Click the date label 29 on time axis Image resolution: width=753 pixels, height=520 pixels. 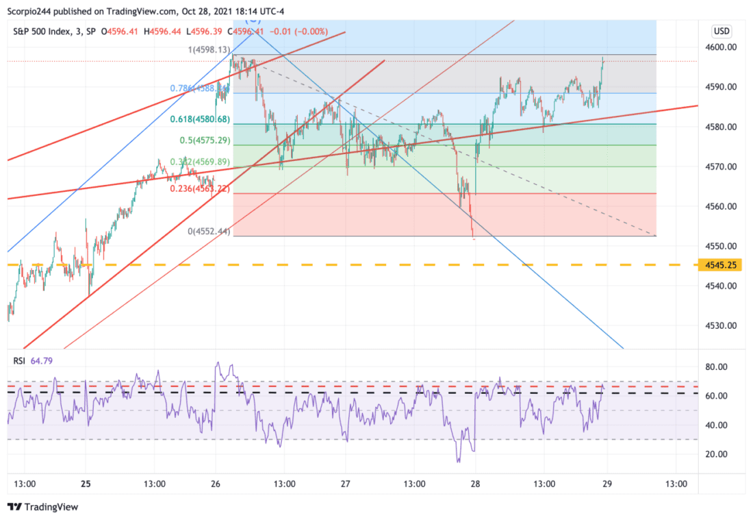(607, 484)
